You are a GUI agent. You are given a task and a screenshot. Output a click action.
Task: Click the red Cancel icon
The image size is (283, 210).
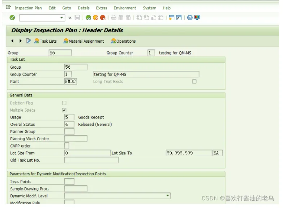pos(103,18)
